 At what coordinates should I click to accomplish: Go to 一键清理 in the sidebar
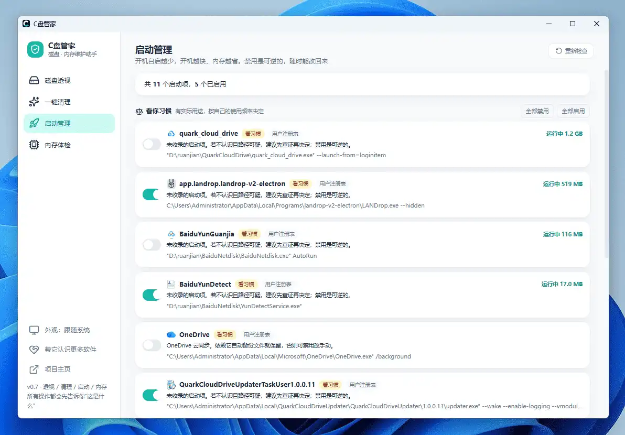coord(69,102)
